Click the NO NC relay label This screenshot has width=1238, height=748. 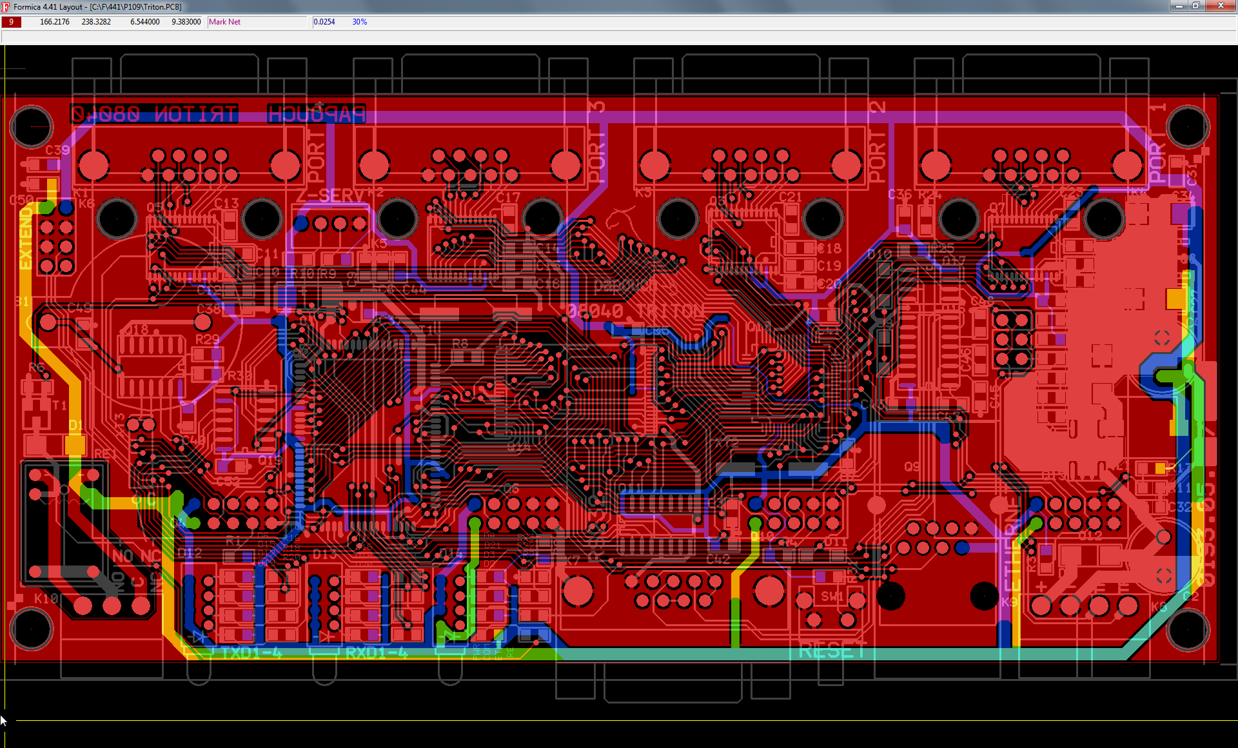tap(136, 556)
